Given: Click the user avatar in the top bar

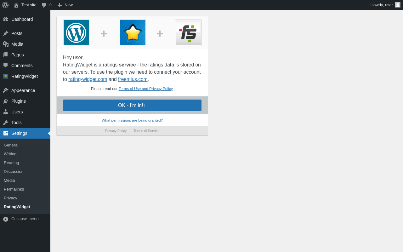Looking at the screenshot, I should pyautogui.click(x=398, y=5).
